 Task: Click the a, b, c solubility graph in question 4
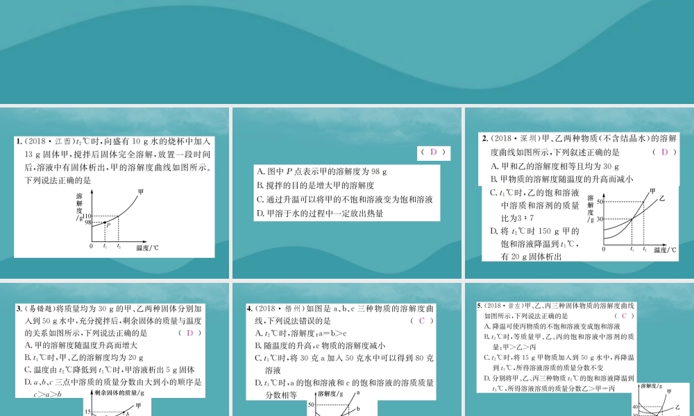342,403
